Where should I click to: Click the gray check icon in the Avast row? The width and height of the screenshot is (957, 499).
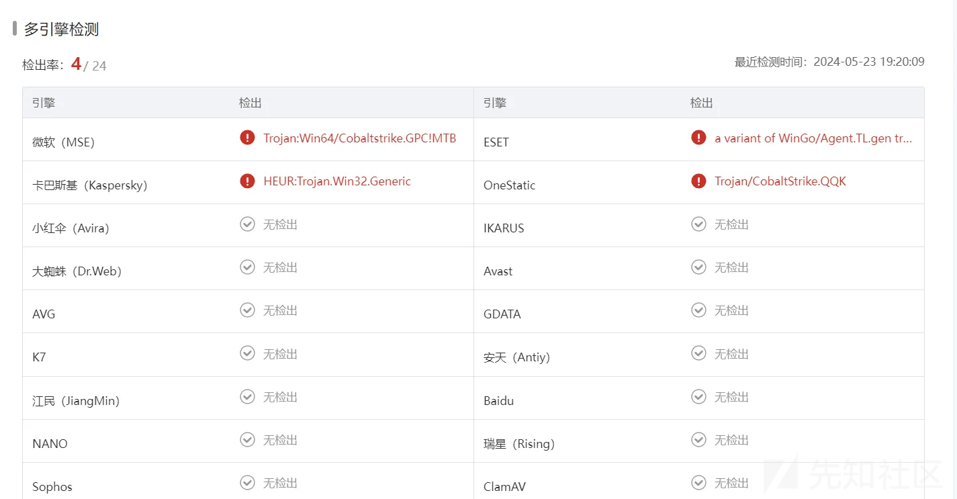[x=698, y=267]
